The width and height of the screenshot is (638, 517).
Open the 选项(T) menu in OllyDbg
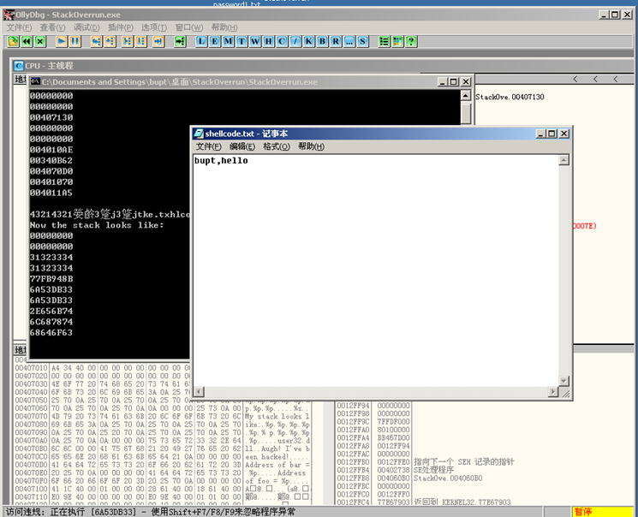click(x=155, y=27)
